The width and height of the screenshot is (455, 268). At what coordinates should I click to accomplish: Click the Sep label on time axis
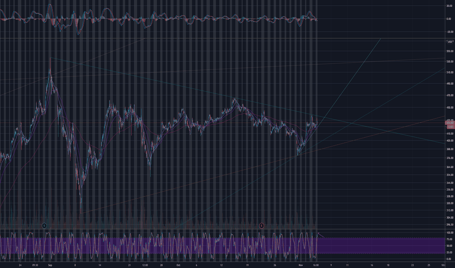click(50, 265)
